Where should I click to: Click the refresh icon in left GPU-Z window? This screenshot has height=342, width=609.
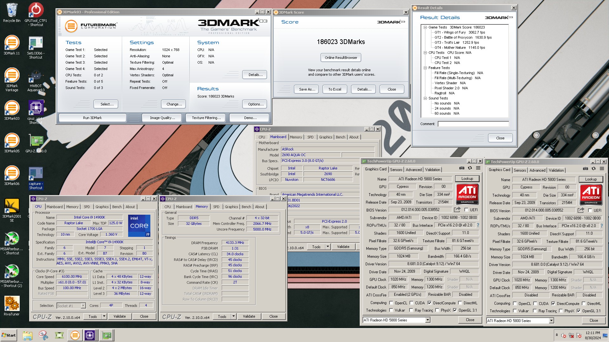[470, 168]
